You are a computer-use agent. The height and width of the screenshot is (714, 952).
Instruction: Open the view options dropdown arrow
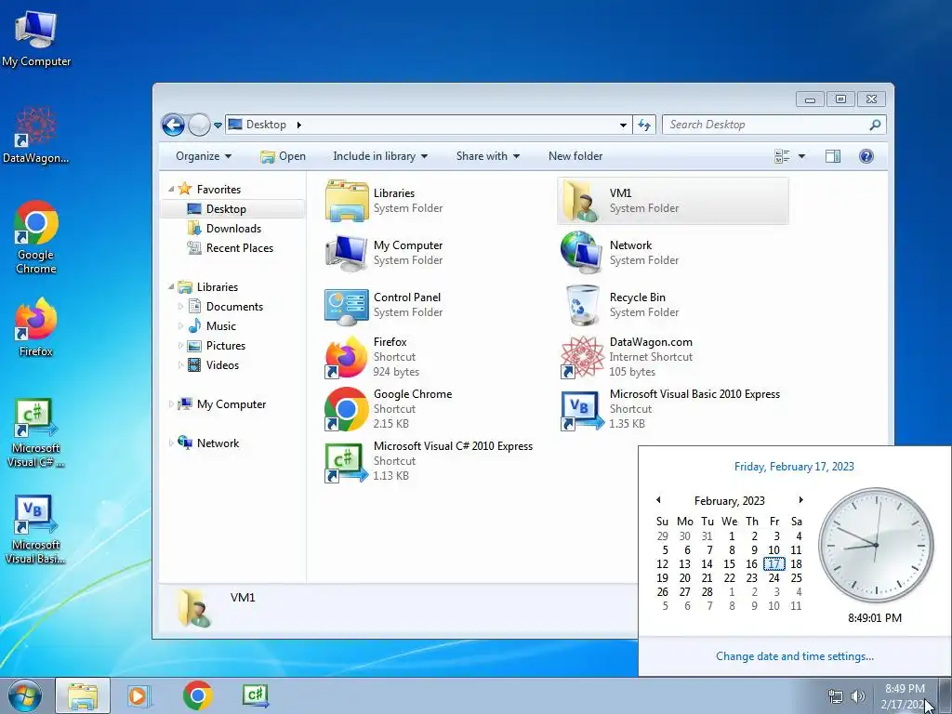(x=801, y=156)
